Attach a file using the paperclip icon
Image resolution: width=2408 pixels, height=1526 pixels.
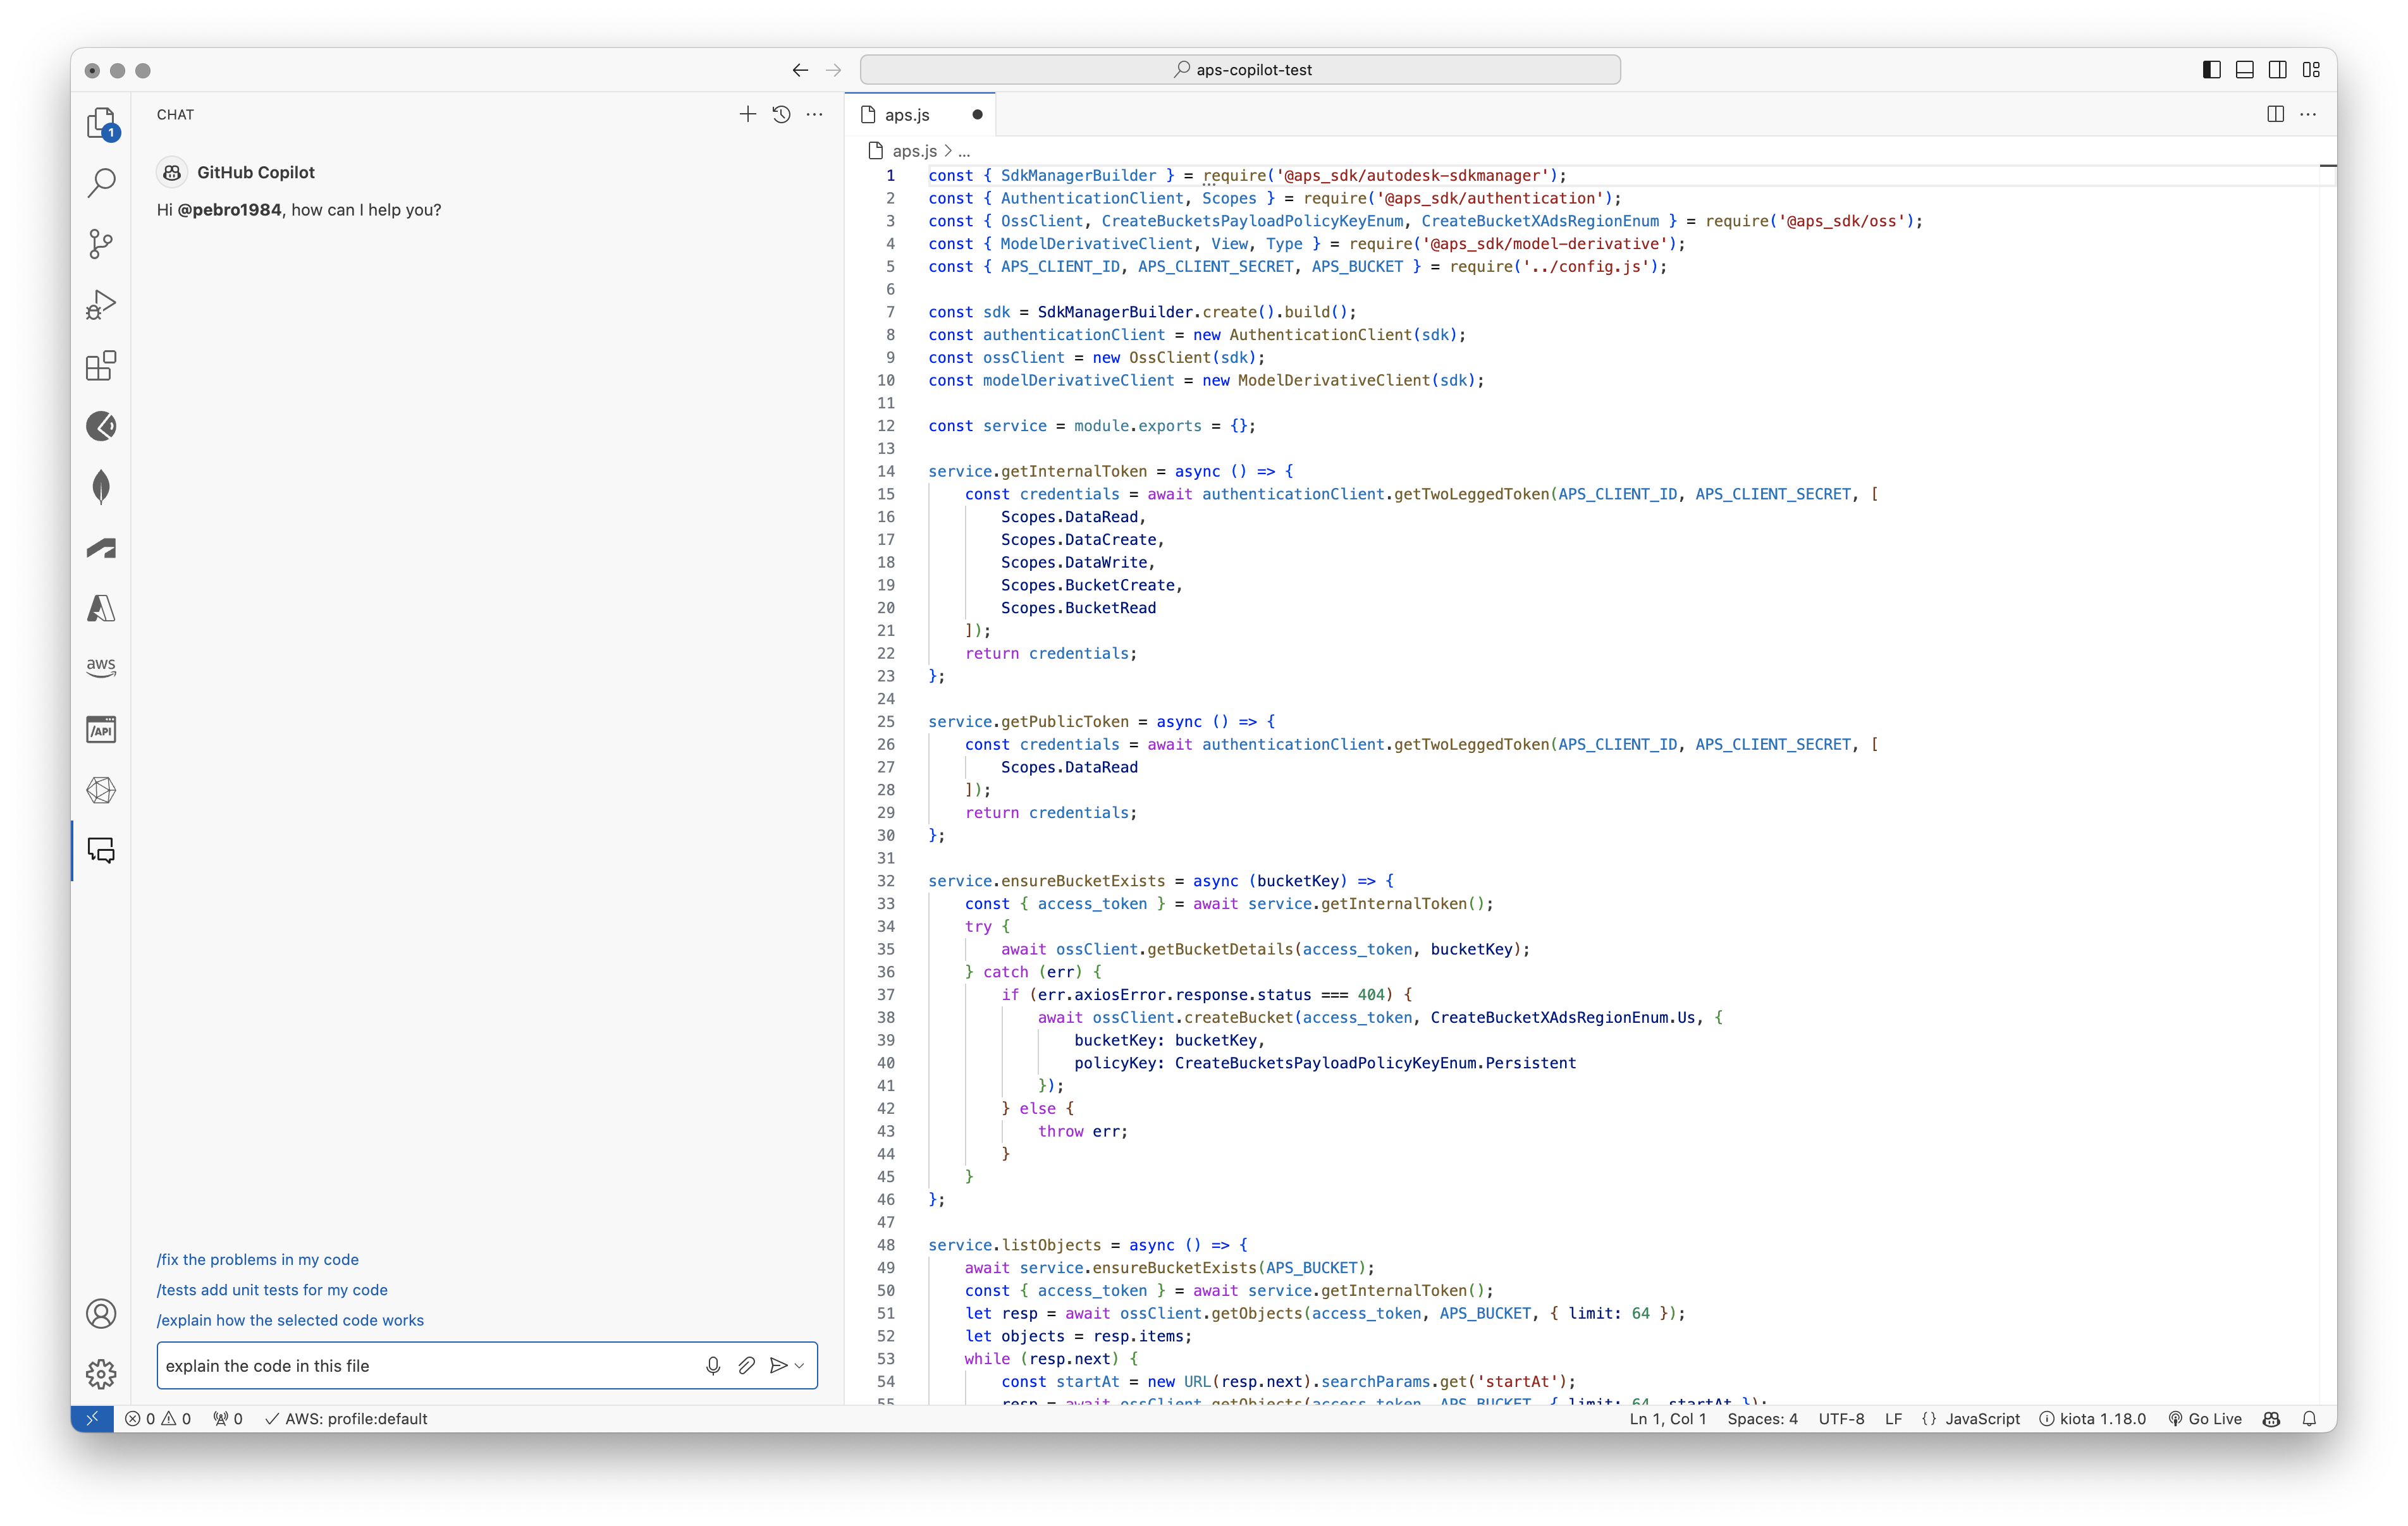click(746, 1365)
